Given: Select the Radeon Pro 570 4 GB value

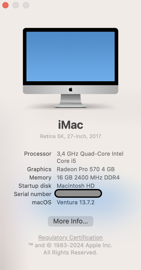Looking at the screenshot, I should click(86, 169).
